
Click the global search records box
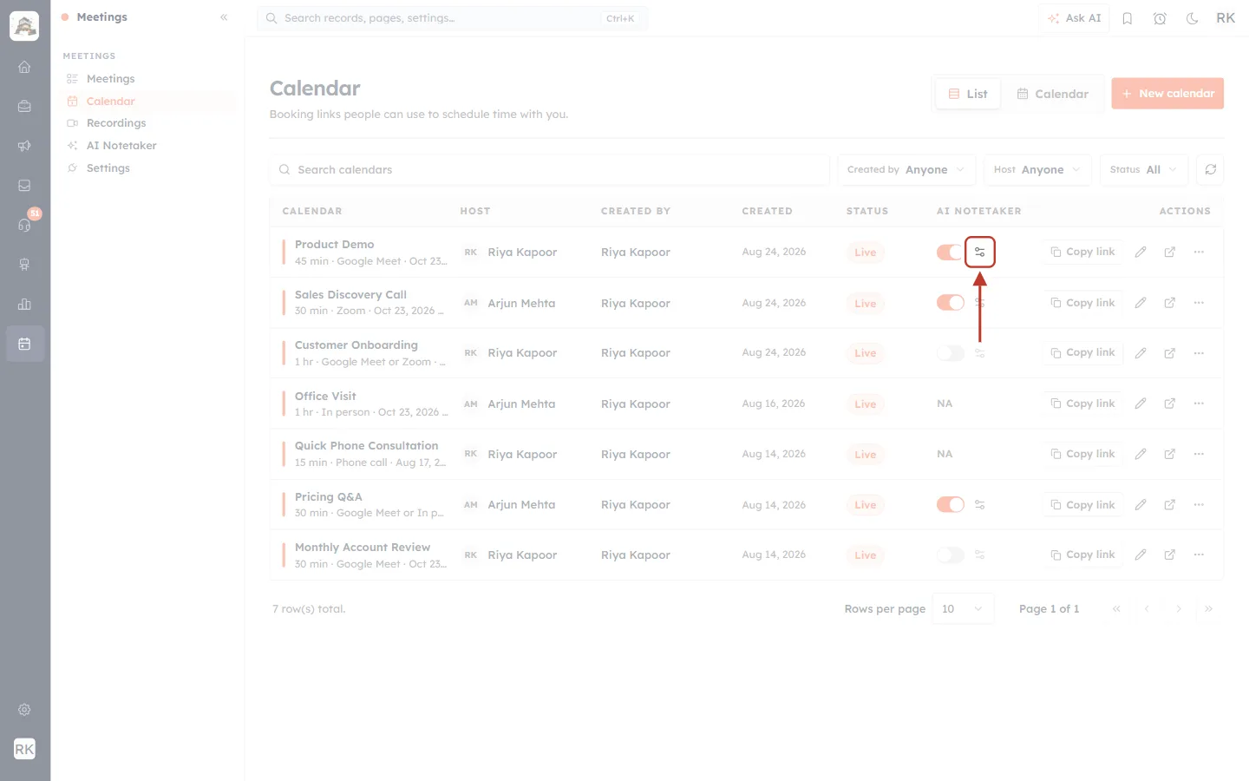tap(452, 18)
